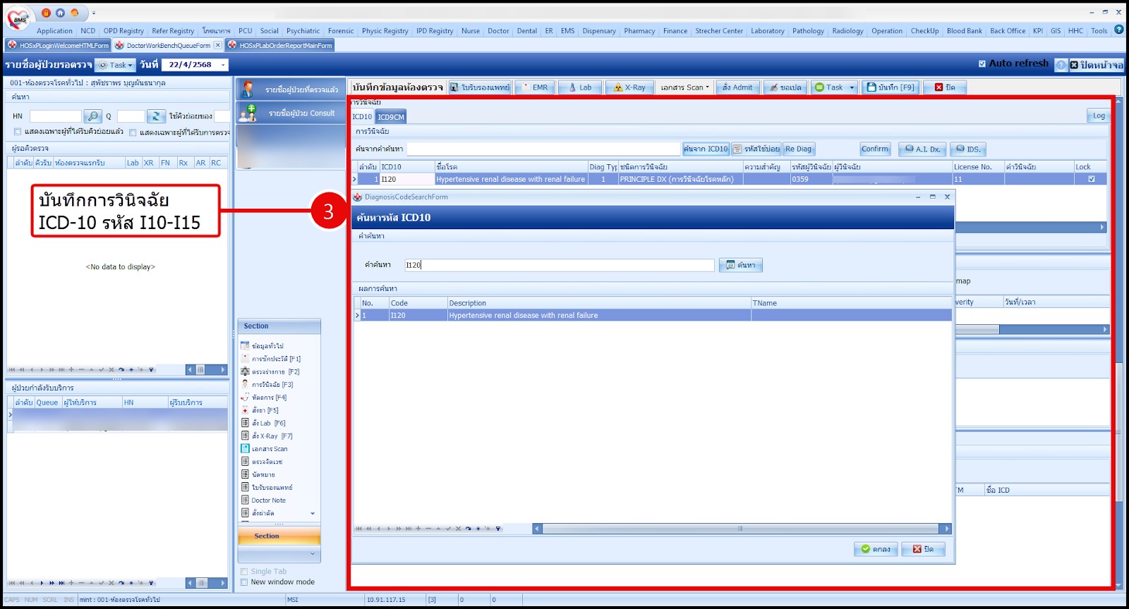Click the Lab flask toolbar button
This screenshot has height=609, width=1129.
tap(580, 87)
